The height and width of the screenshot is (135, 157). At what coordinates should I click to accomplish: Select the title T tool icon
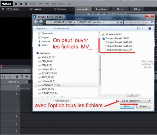[22, 77]
